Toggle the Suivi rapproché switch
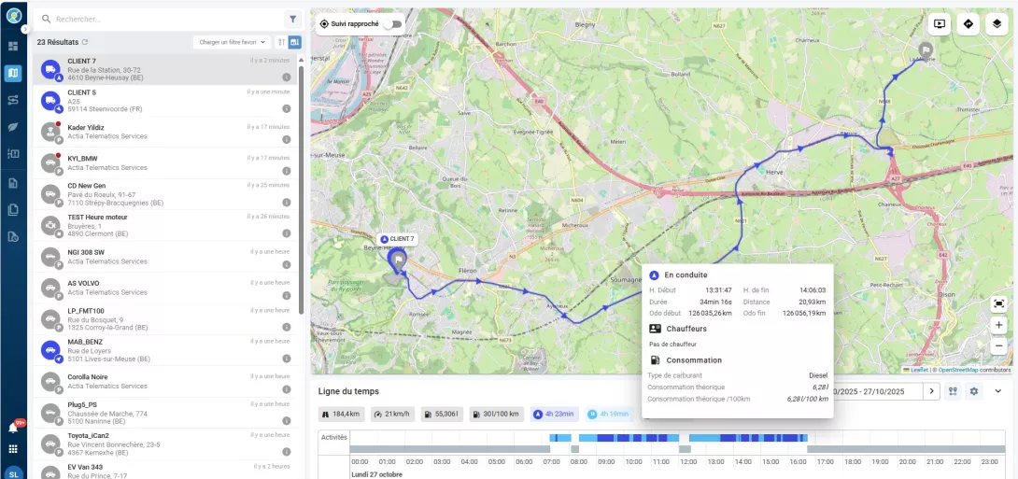1018x479 pixels. pos(393,24)
